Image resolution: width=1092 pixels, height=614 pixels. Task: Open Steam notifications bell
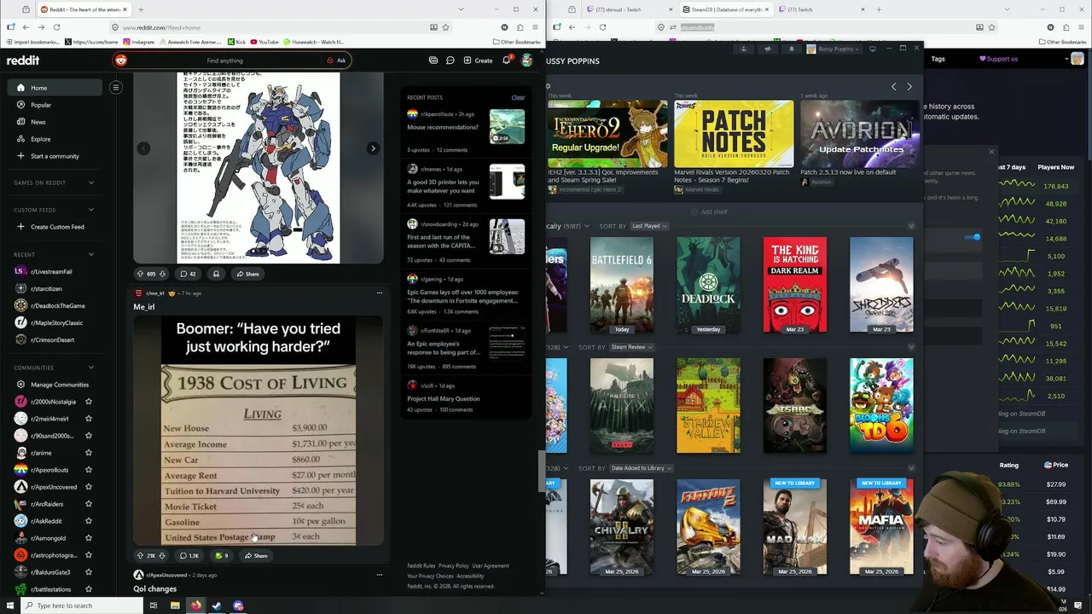[791, 49]
